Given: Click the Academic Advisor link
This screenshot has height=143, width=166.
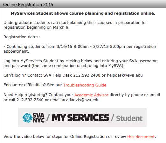Looking at the screenshot, I should click(x=91, y=95).
